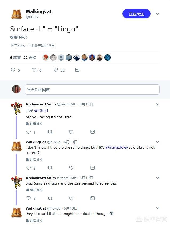Reply to the main Surface Lingo tweet
Image resolution: width=170 pixels, height=225 pixels.
[x=13, y=70]
